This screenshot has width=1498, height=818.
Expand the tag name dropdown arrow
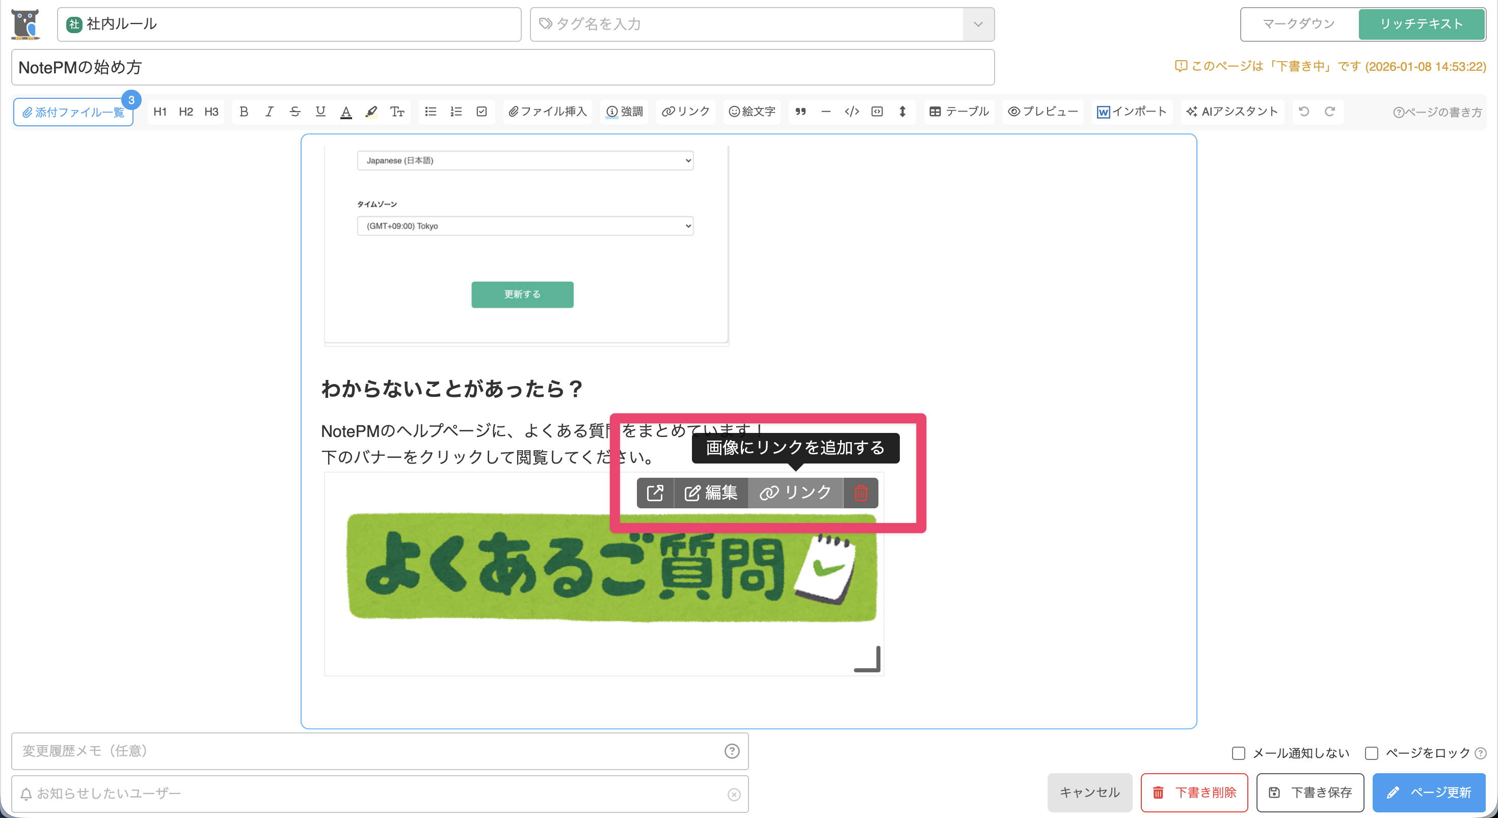pos(978,24)
